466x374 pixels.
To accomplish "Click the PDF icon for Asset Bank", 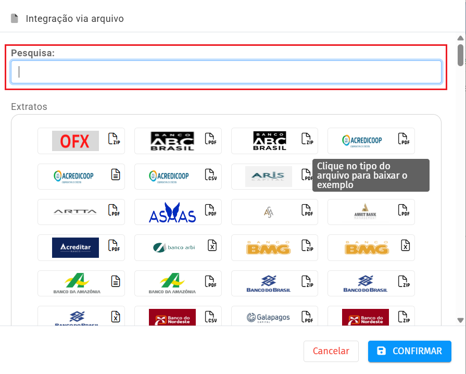I will [404, 212].
